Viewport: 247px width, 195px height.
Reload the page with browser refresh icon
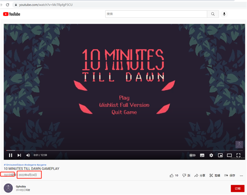click(x=7, y=5)
